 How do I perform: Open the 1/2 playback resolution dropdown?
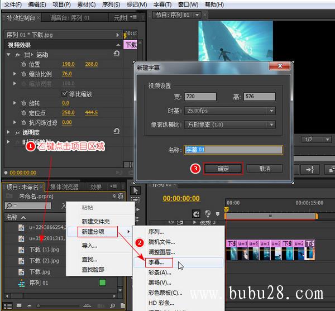(316, 140)
